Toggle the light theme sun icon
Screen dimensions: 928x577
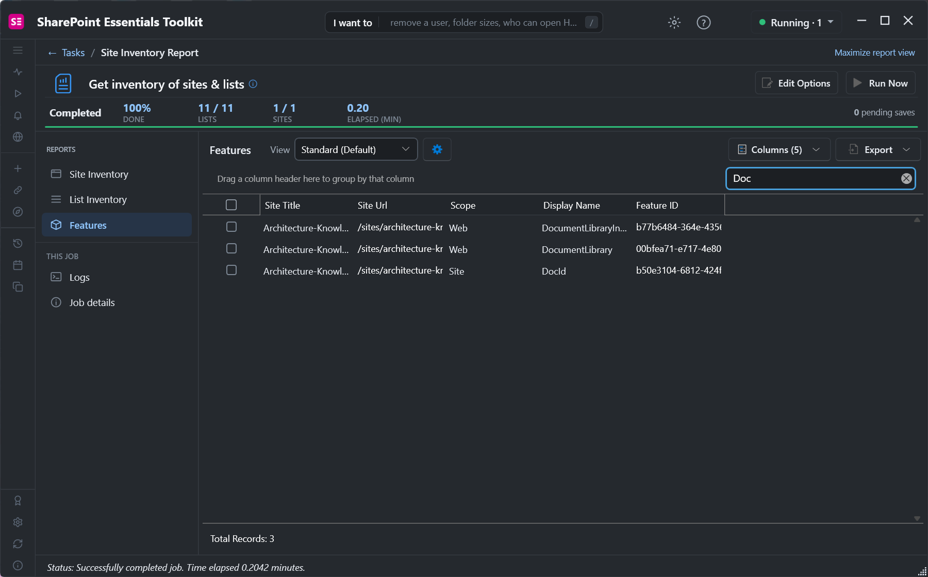(x=674, y=23)
